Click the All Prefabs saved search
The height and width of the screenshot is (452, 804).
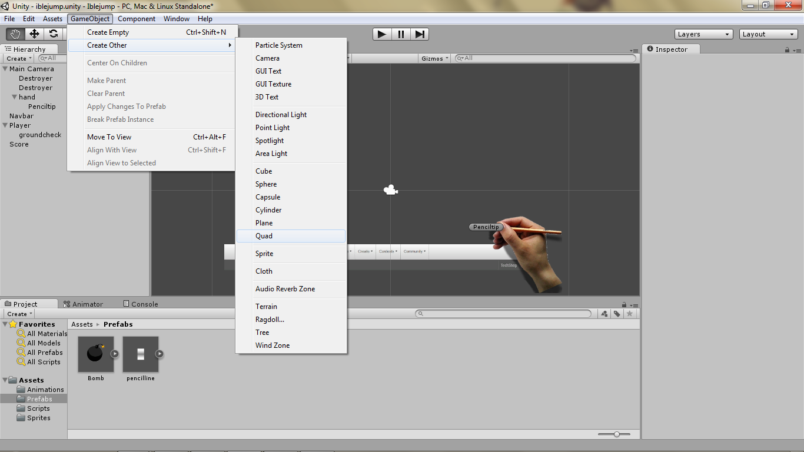coord(40,353)
